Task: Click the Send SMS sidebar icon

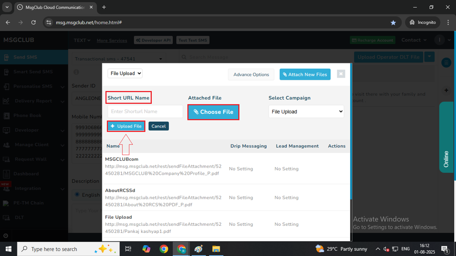Action: [x=6, y=57]
